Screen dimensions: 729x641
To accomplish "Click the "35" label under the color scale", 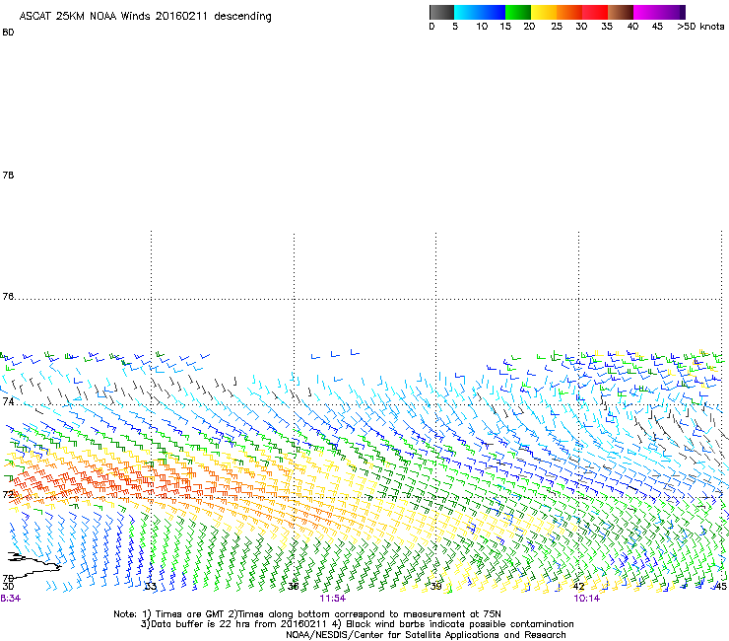I will pos(607,27).
